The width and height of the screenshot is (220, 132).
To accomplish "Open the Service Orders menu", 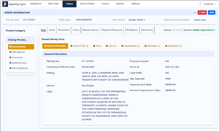I will click(x=87, y=4).
